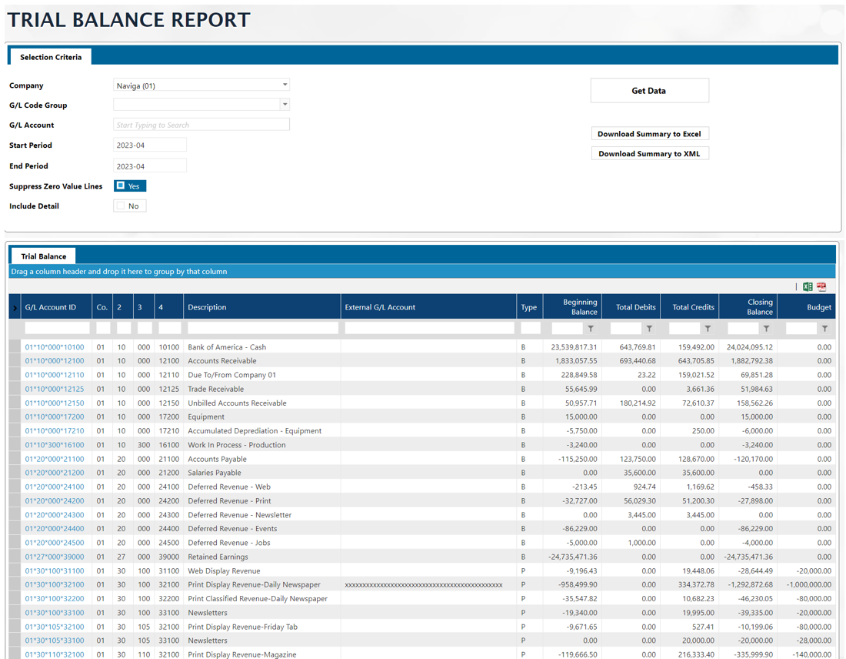The height and width of the screenshot is (659, 846).
Task: Expand the G/L Code Group dropdown
Action: [285, 105]
